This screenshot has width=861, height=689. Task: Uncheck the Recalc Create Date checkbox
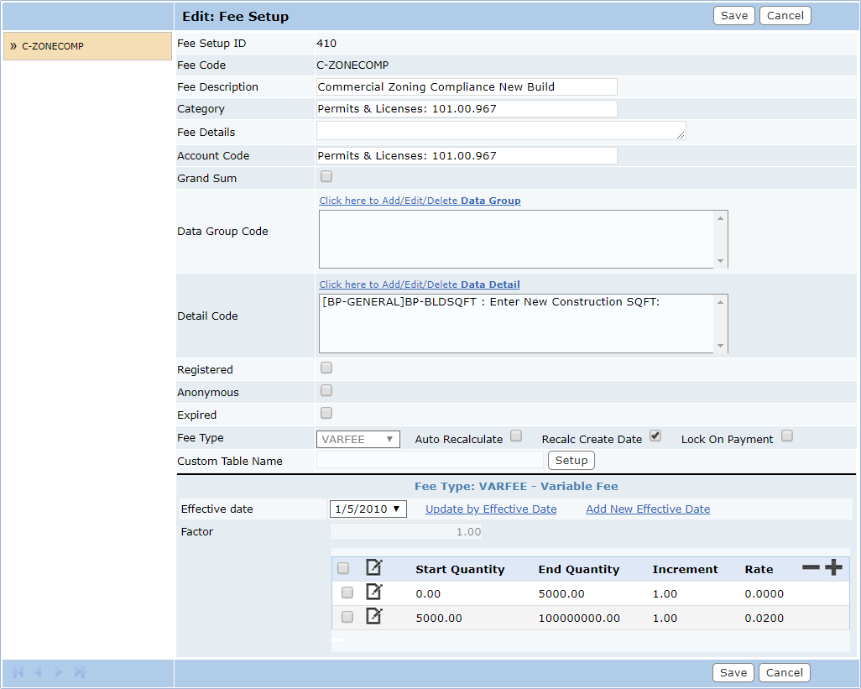click(655, 436)
